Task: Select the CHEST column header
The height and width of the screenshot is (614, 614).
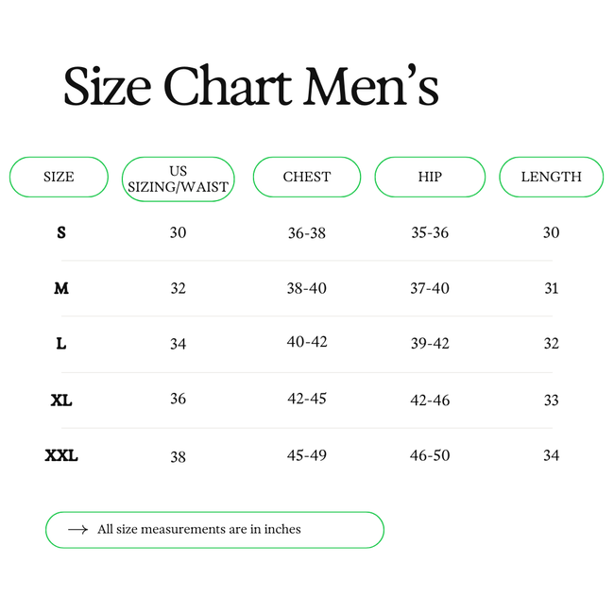Action: coord(307,177)
